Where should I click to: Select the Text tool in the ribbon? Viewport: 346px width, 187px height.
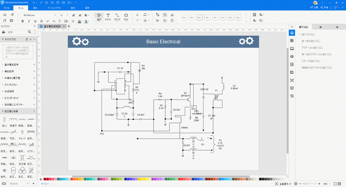tap(108, 17)
